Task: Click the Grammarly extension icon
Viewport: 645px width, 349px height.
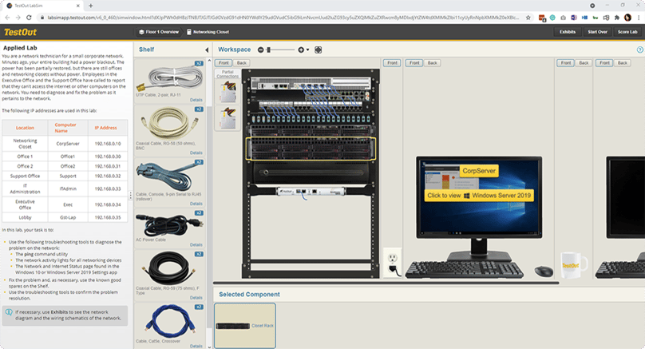Action: tap(552, 18)
